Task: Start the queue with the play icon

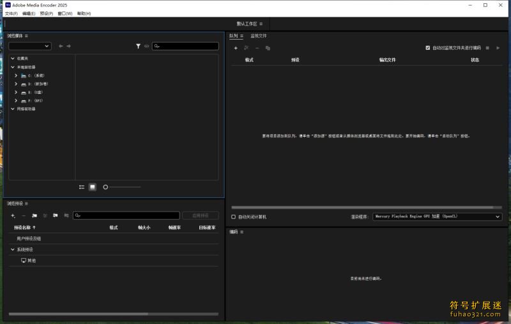Action: pos(498,48)
